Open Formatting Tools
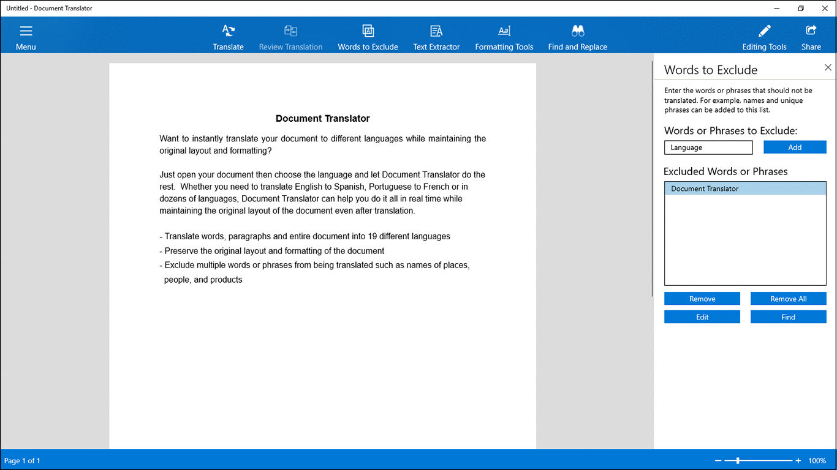 click(x=504, y=35)
